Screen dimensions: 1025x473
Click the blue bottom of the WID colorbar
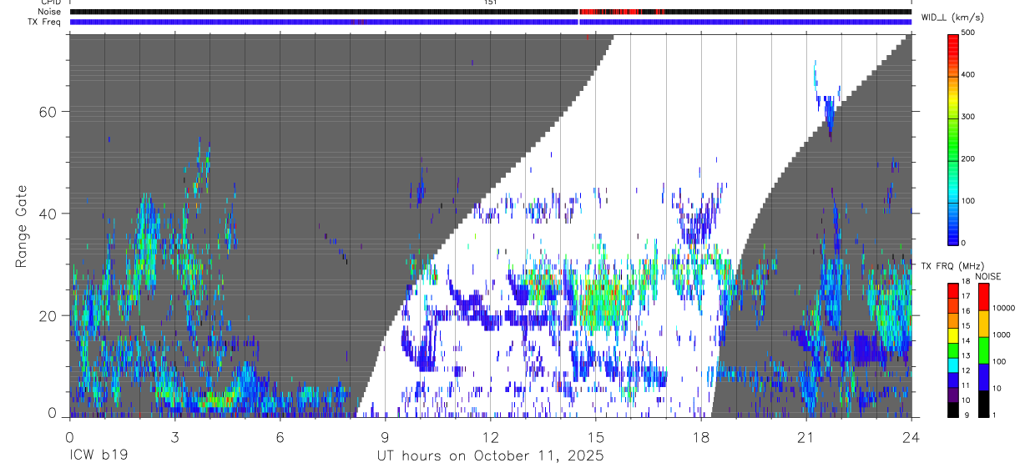(x=954, y=232)
